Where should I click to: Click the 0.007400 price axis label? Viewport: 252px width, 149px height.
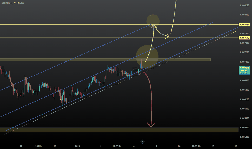[244, 43]
